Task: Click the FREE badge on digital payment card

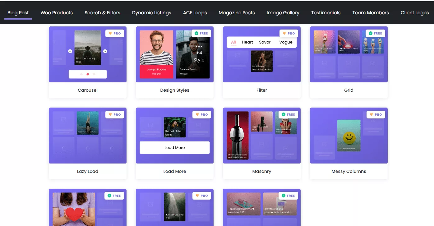Action: (288, 196)
